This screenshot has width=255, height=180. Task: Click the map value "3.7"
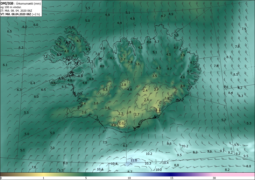click(123, 59)
